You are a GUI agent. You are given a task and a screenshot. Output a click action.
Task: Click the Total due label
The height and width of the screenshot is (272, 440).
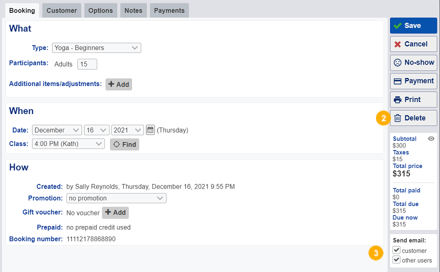(405, 204)
